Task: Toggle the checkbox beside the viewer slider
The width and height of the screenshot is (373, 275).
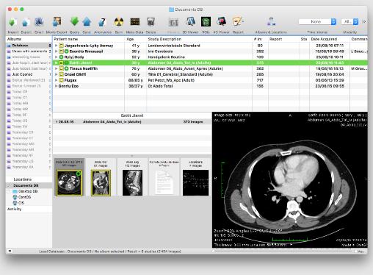Action: tap(355, 251)
